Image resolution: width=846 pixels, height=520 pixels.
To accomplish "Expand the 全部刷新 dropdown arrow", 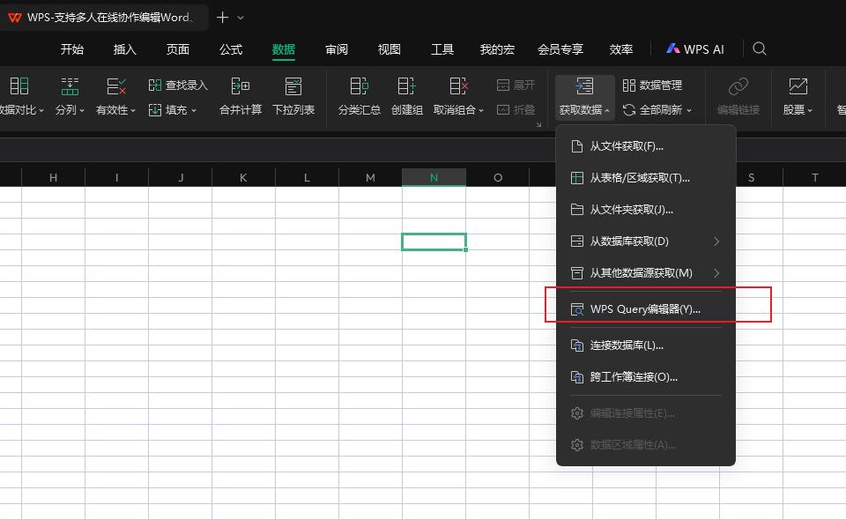I will click(689, 110).
